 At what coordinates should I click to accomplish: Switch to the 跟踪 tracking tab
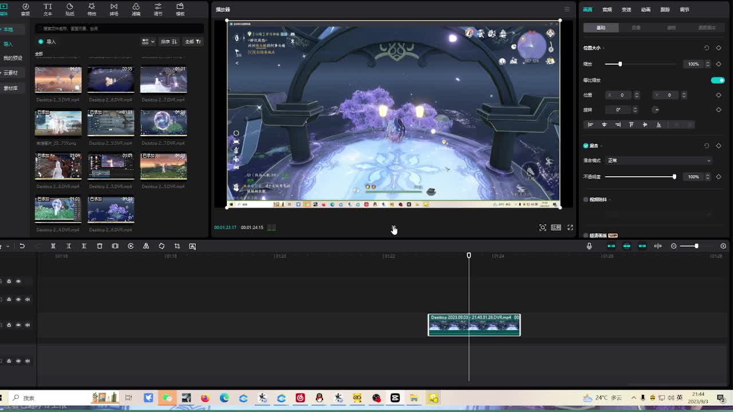pos(665,10)
